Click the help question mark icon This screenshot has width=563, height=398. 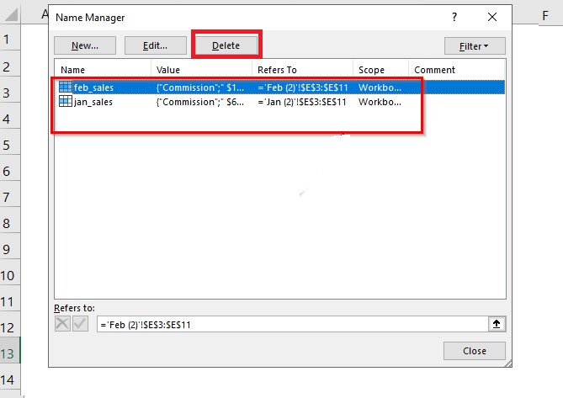pyautogui.click(x=454, y=17)
